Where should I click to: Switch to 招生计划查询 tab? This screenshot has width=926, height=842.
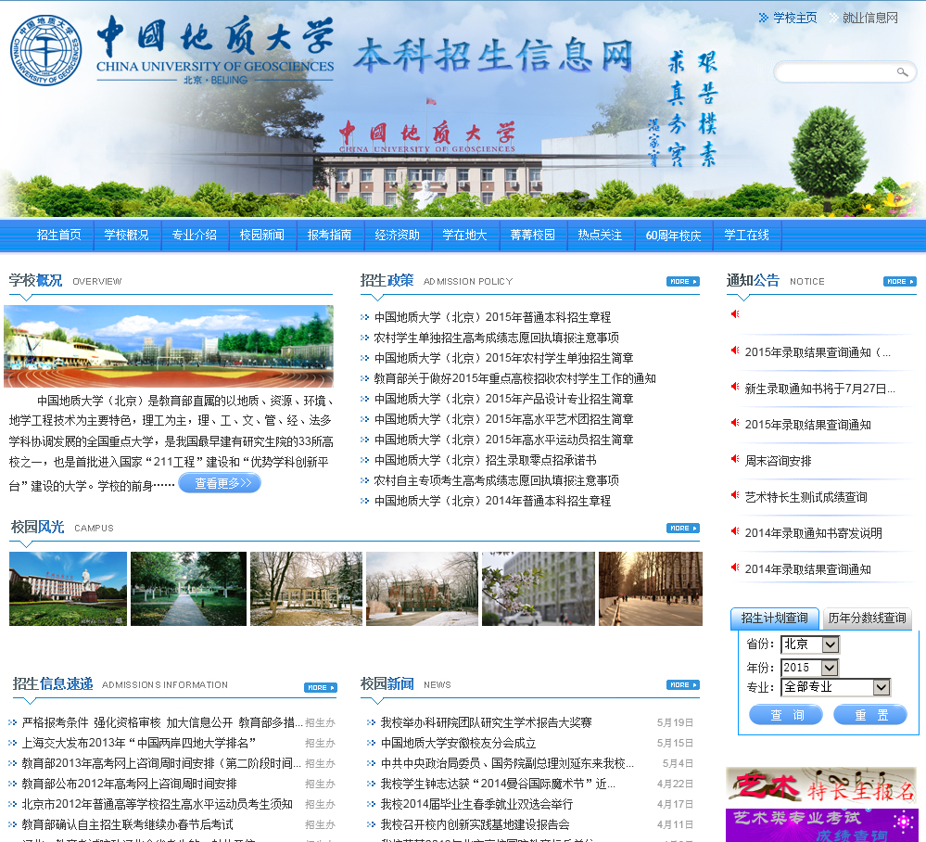(x=774, y=619)
